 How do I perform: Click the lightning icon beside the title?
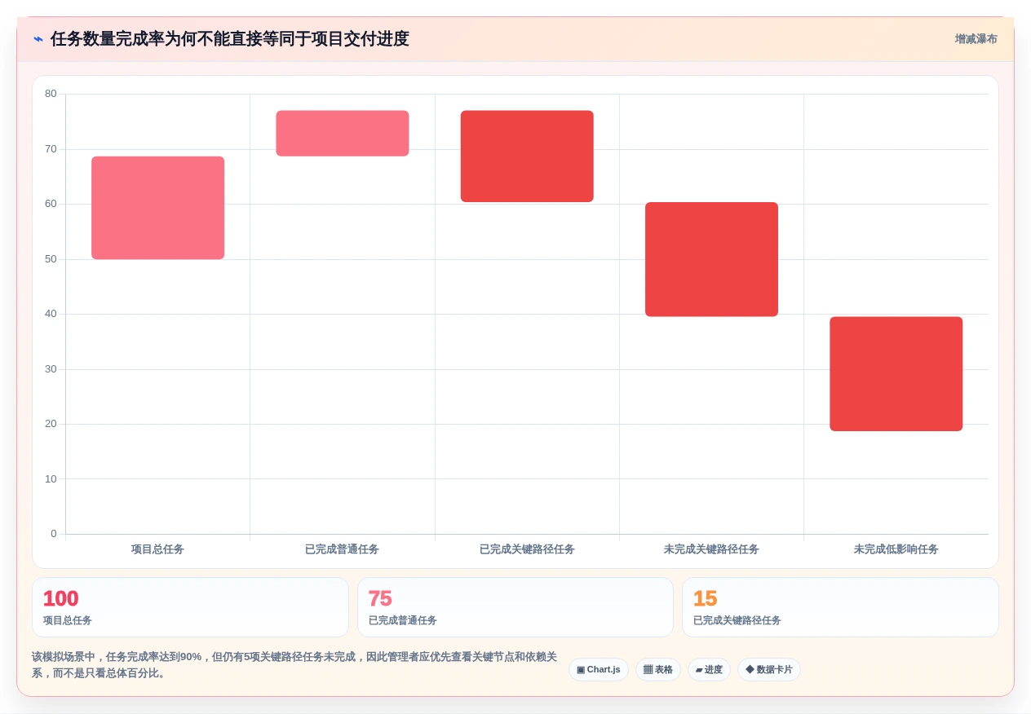[x=38, y=39]
